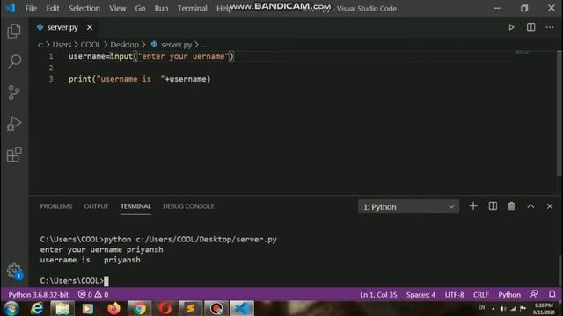Open the Extensions view
The height and width of the screenshot is (316, 563).
tap(14, 154)
